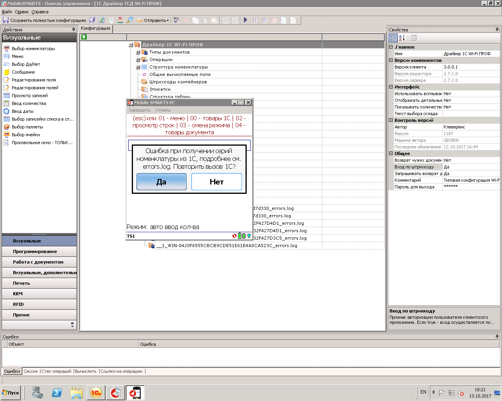Viewport: 502px width, 401px height.
Task: Click Нет in the error dialog
Action: 216,182
